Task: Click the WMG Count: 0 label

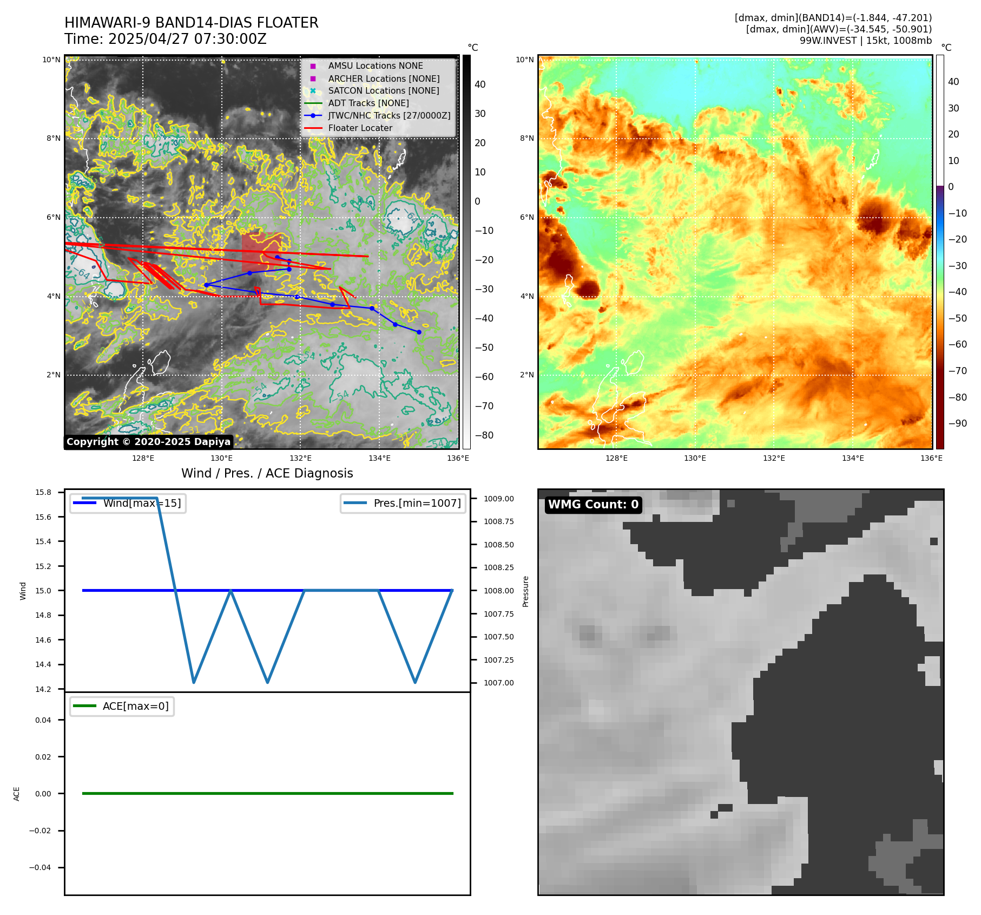Action: click(x=594, y=505)
